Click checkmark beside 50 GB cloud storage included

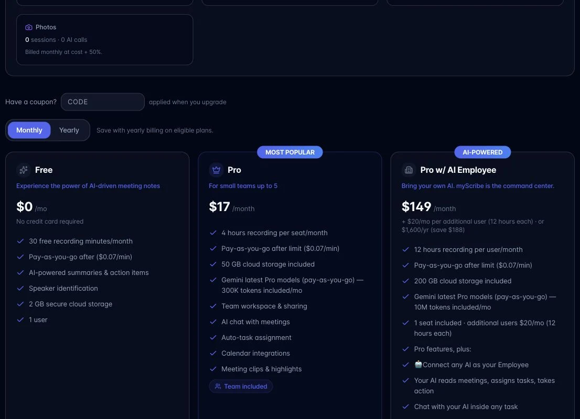pyautogui.click(x=213, y=264)
